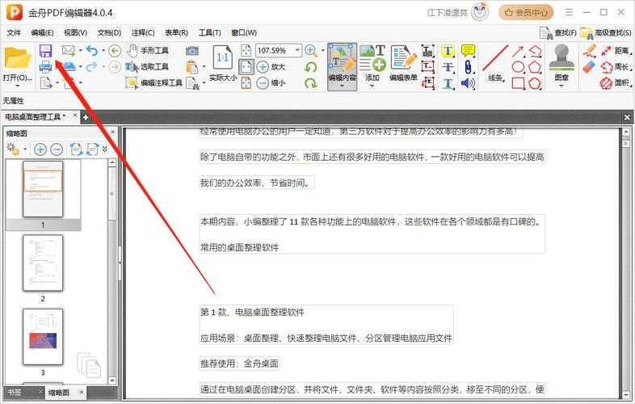Select page 2 thumbnail
Screen dimensions: 635x404
point(43,263)
